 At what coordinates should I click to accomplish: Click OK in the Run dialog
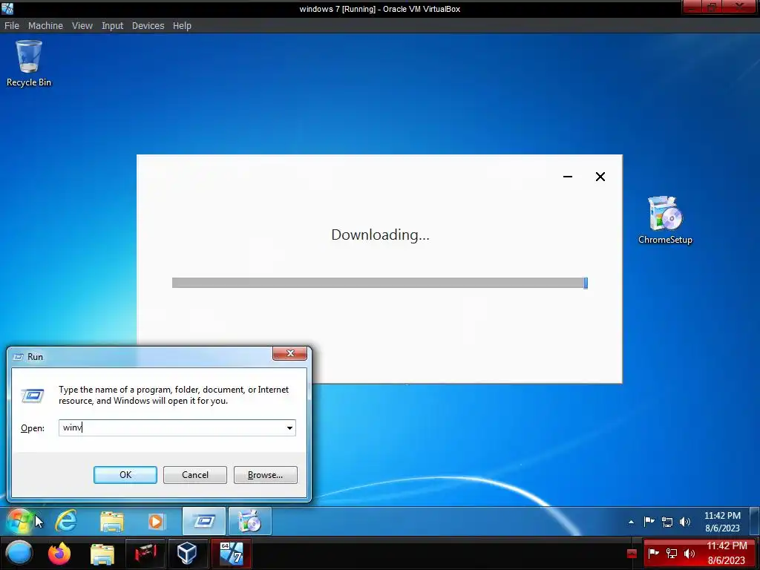125,475
